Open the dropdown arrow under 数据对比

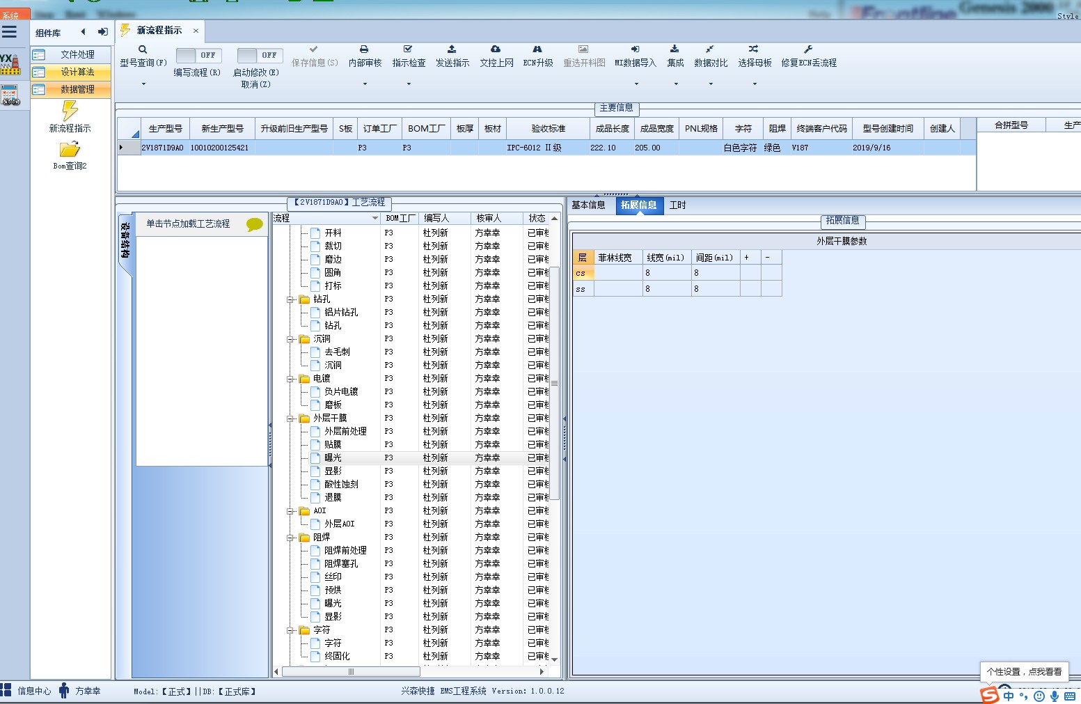pyautogui.click(x=711, y=84)
